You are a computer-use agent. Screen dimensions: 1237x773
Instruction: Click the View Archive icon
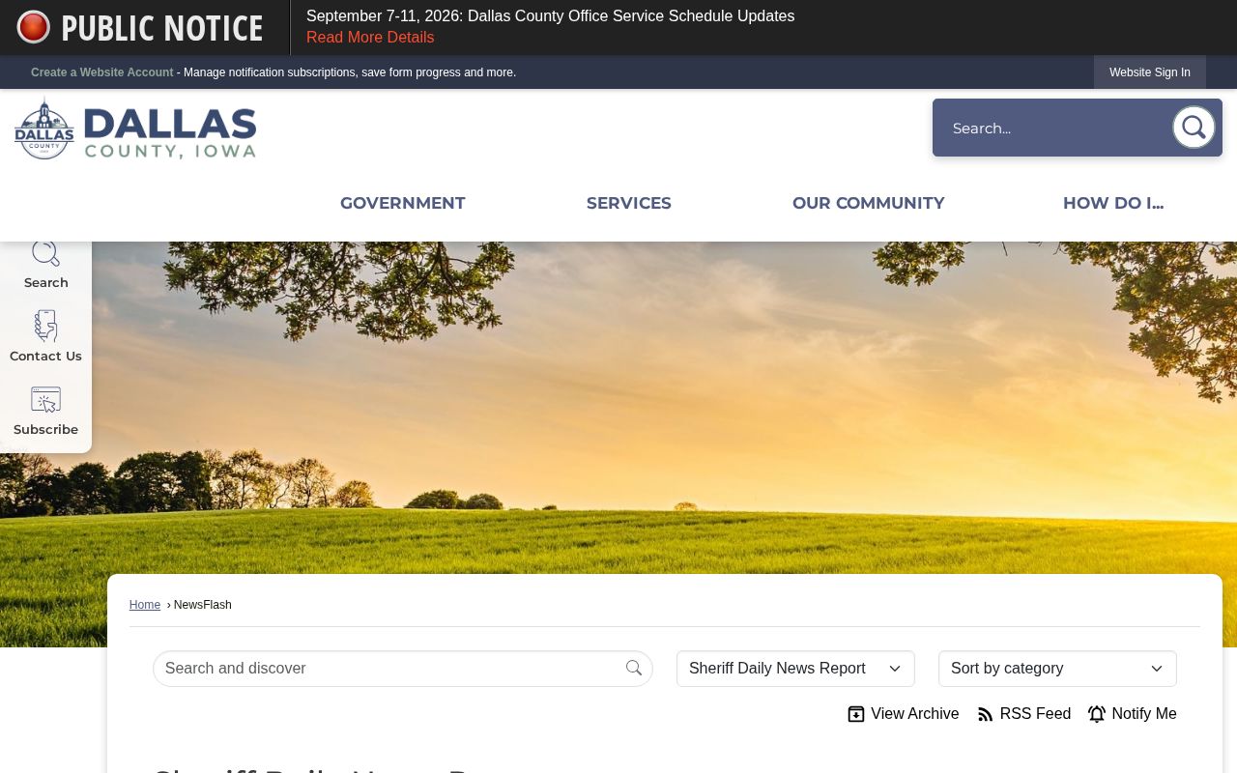tap(856, 714)
